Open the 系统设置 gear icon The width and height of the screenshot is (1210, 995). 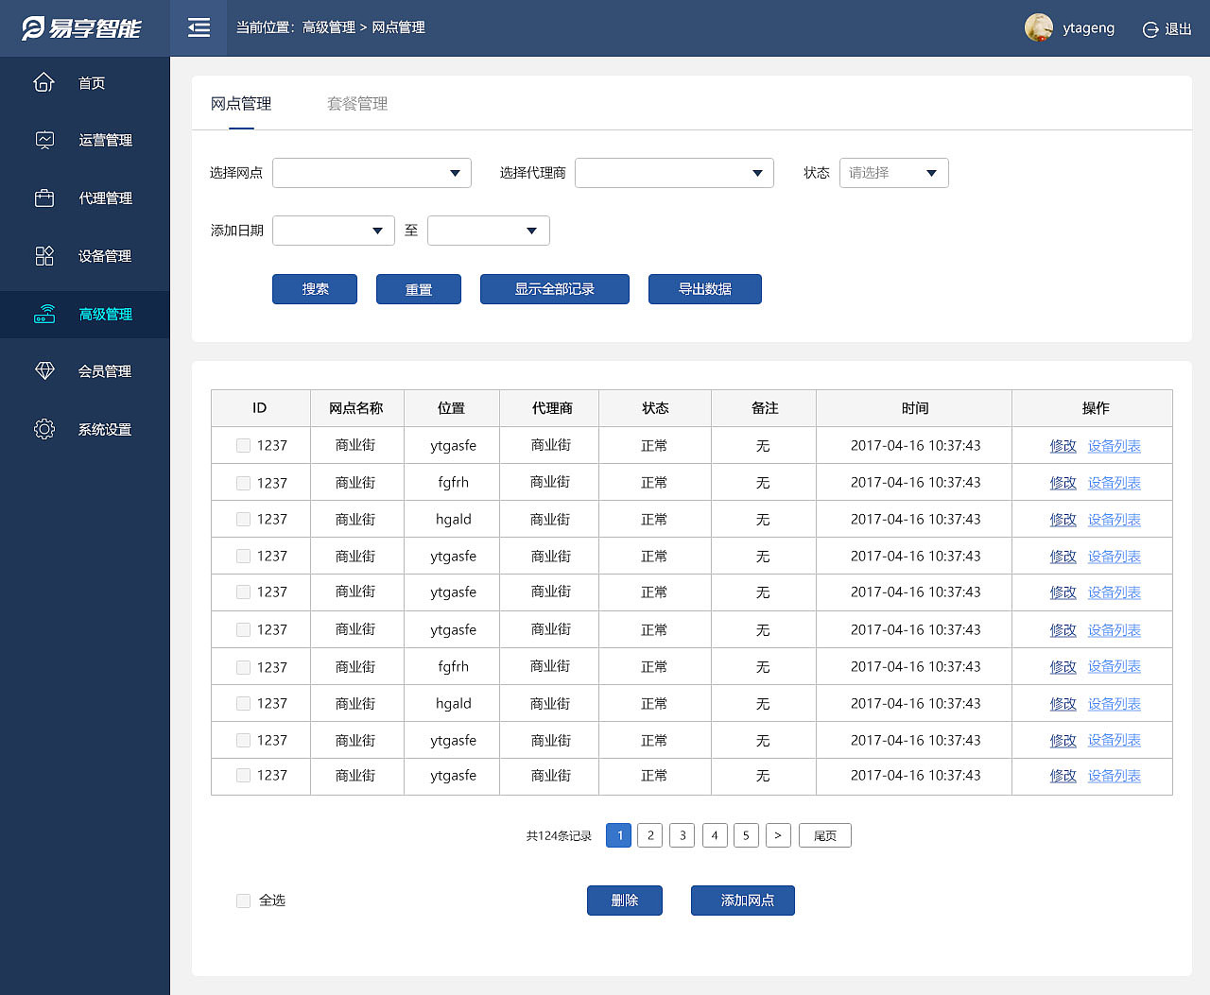44,429
